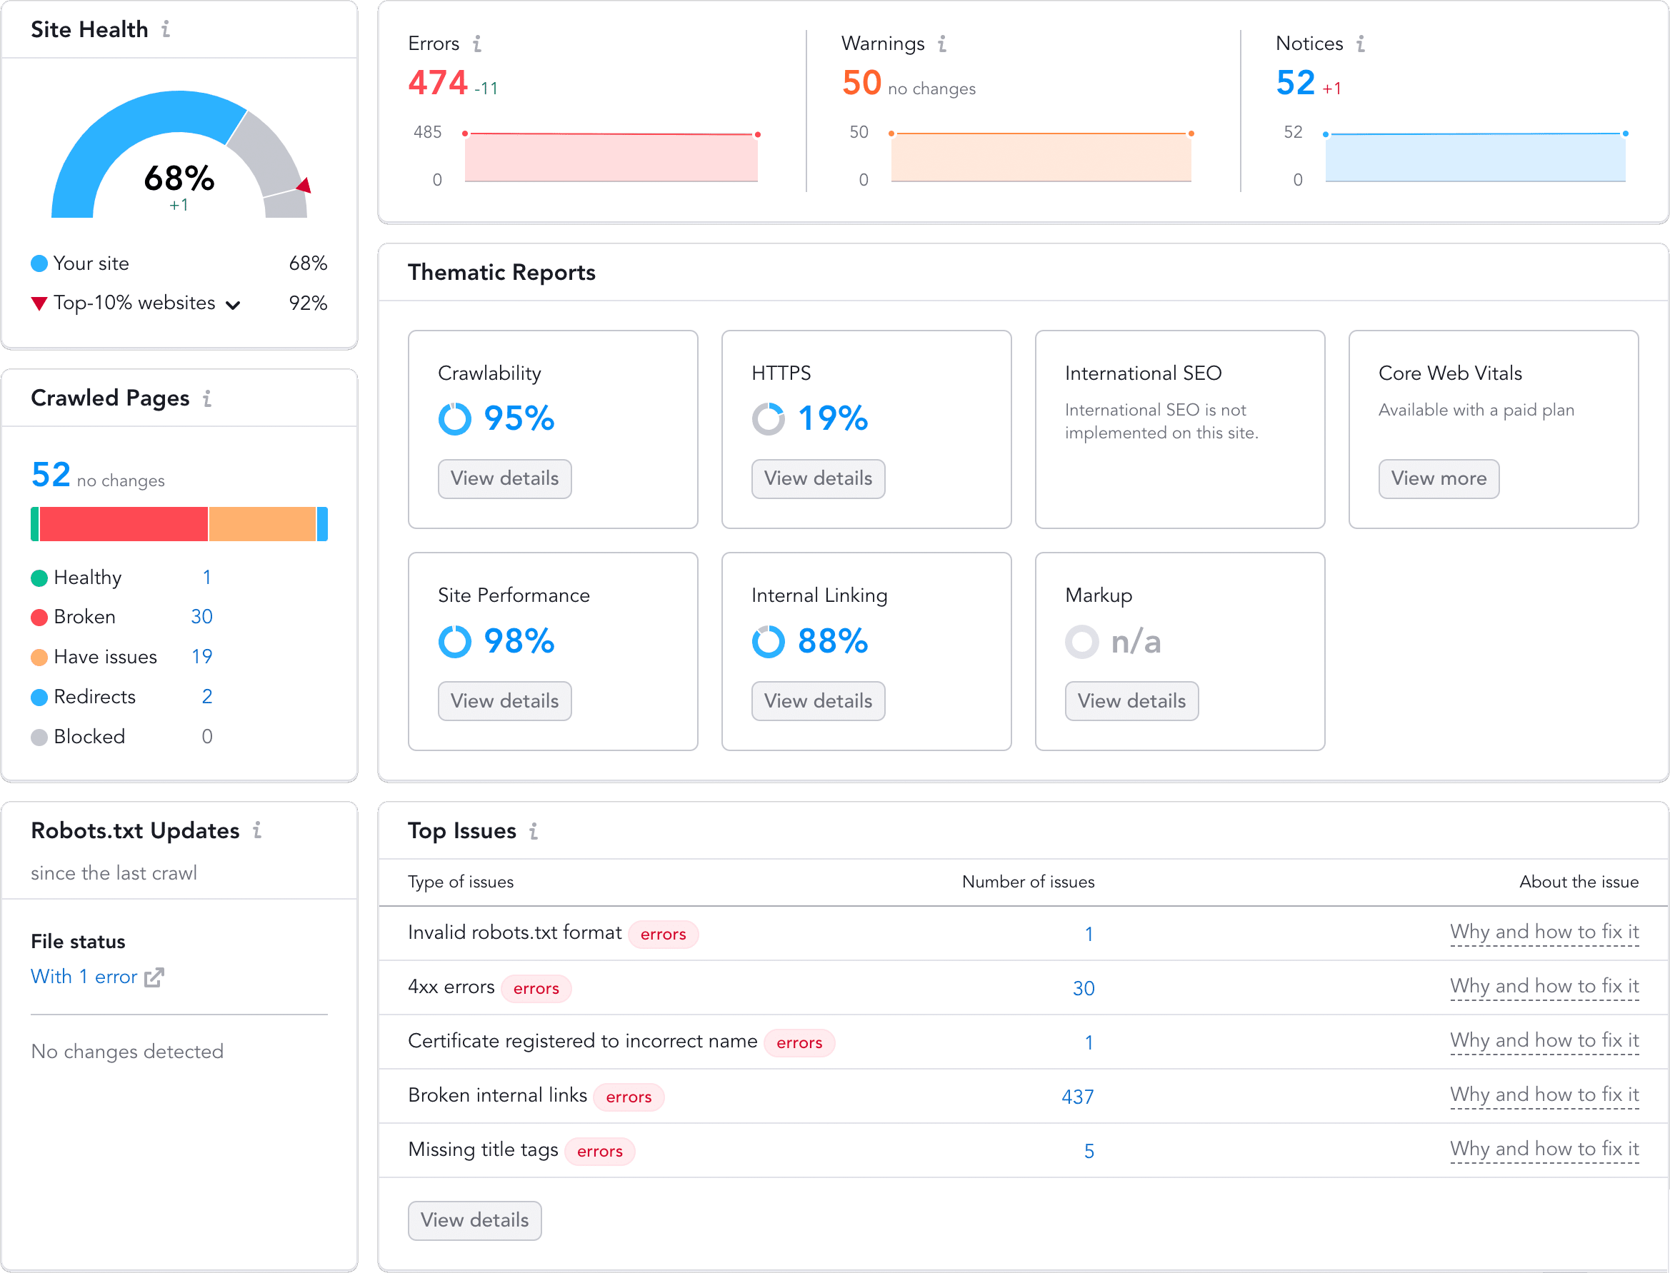Open Why and how to fix it for Invalid robots.txt format

pyautogui.click(x=1544, y=932)
